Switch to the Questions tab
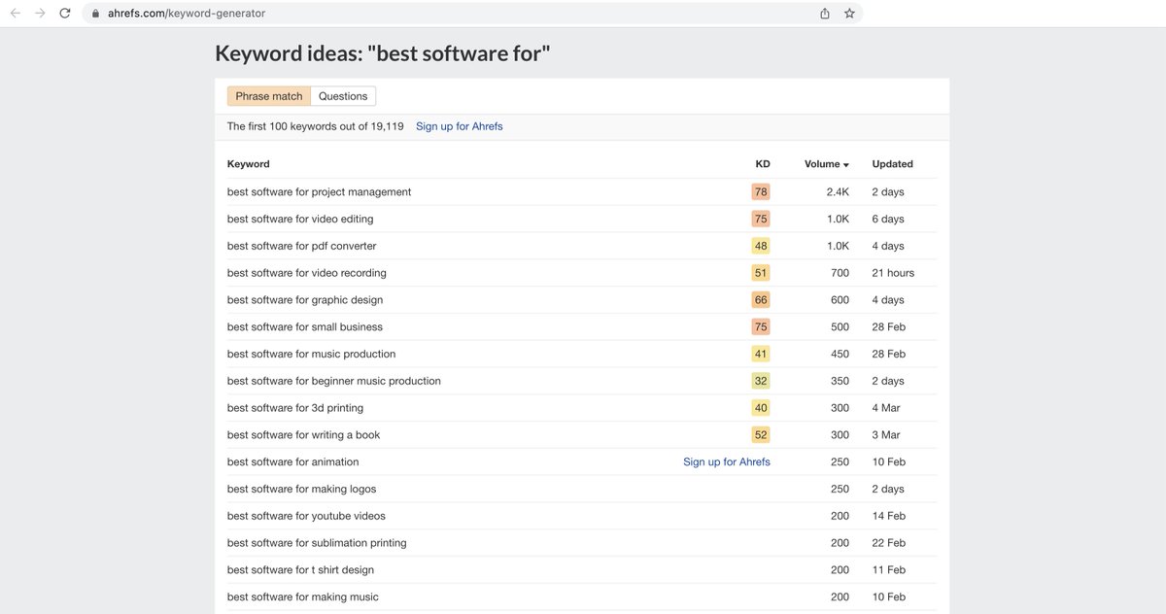The width and height of the screenshot is (1166, 614). (x=343, y=96)
